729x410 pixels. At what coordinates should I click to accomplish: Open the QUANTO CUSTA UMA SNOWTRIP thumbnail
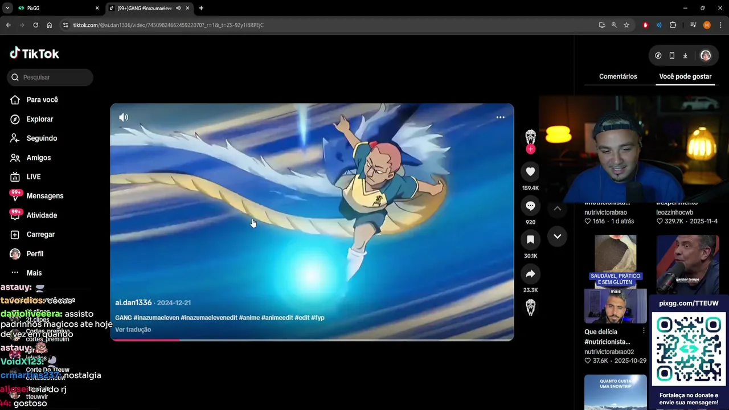pos(616,392)
